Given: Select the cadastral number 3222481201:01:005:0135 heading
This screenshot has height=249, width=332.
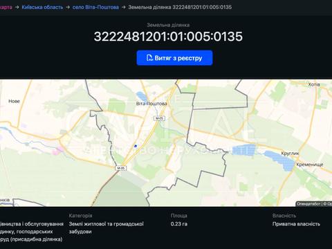Looking at the screenshot, I should [168, 37].
